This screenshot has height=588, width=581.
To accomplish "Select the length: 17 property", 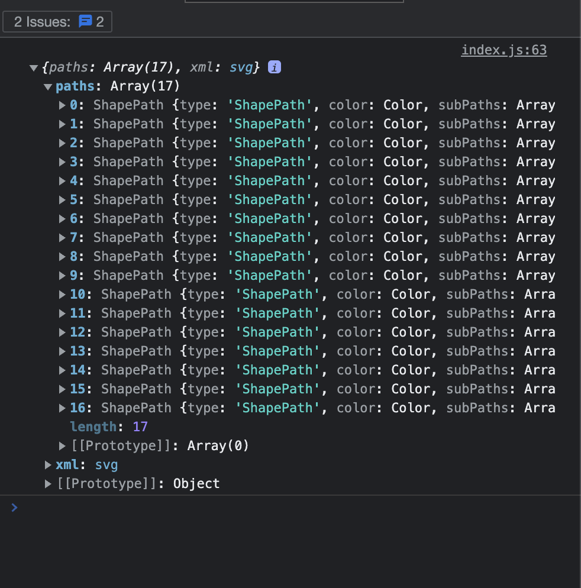I will click(x=109, y=427).
